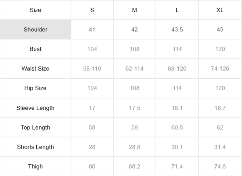Select the Sleeve Length row label

35,108
